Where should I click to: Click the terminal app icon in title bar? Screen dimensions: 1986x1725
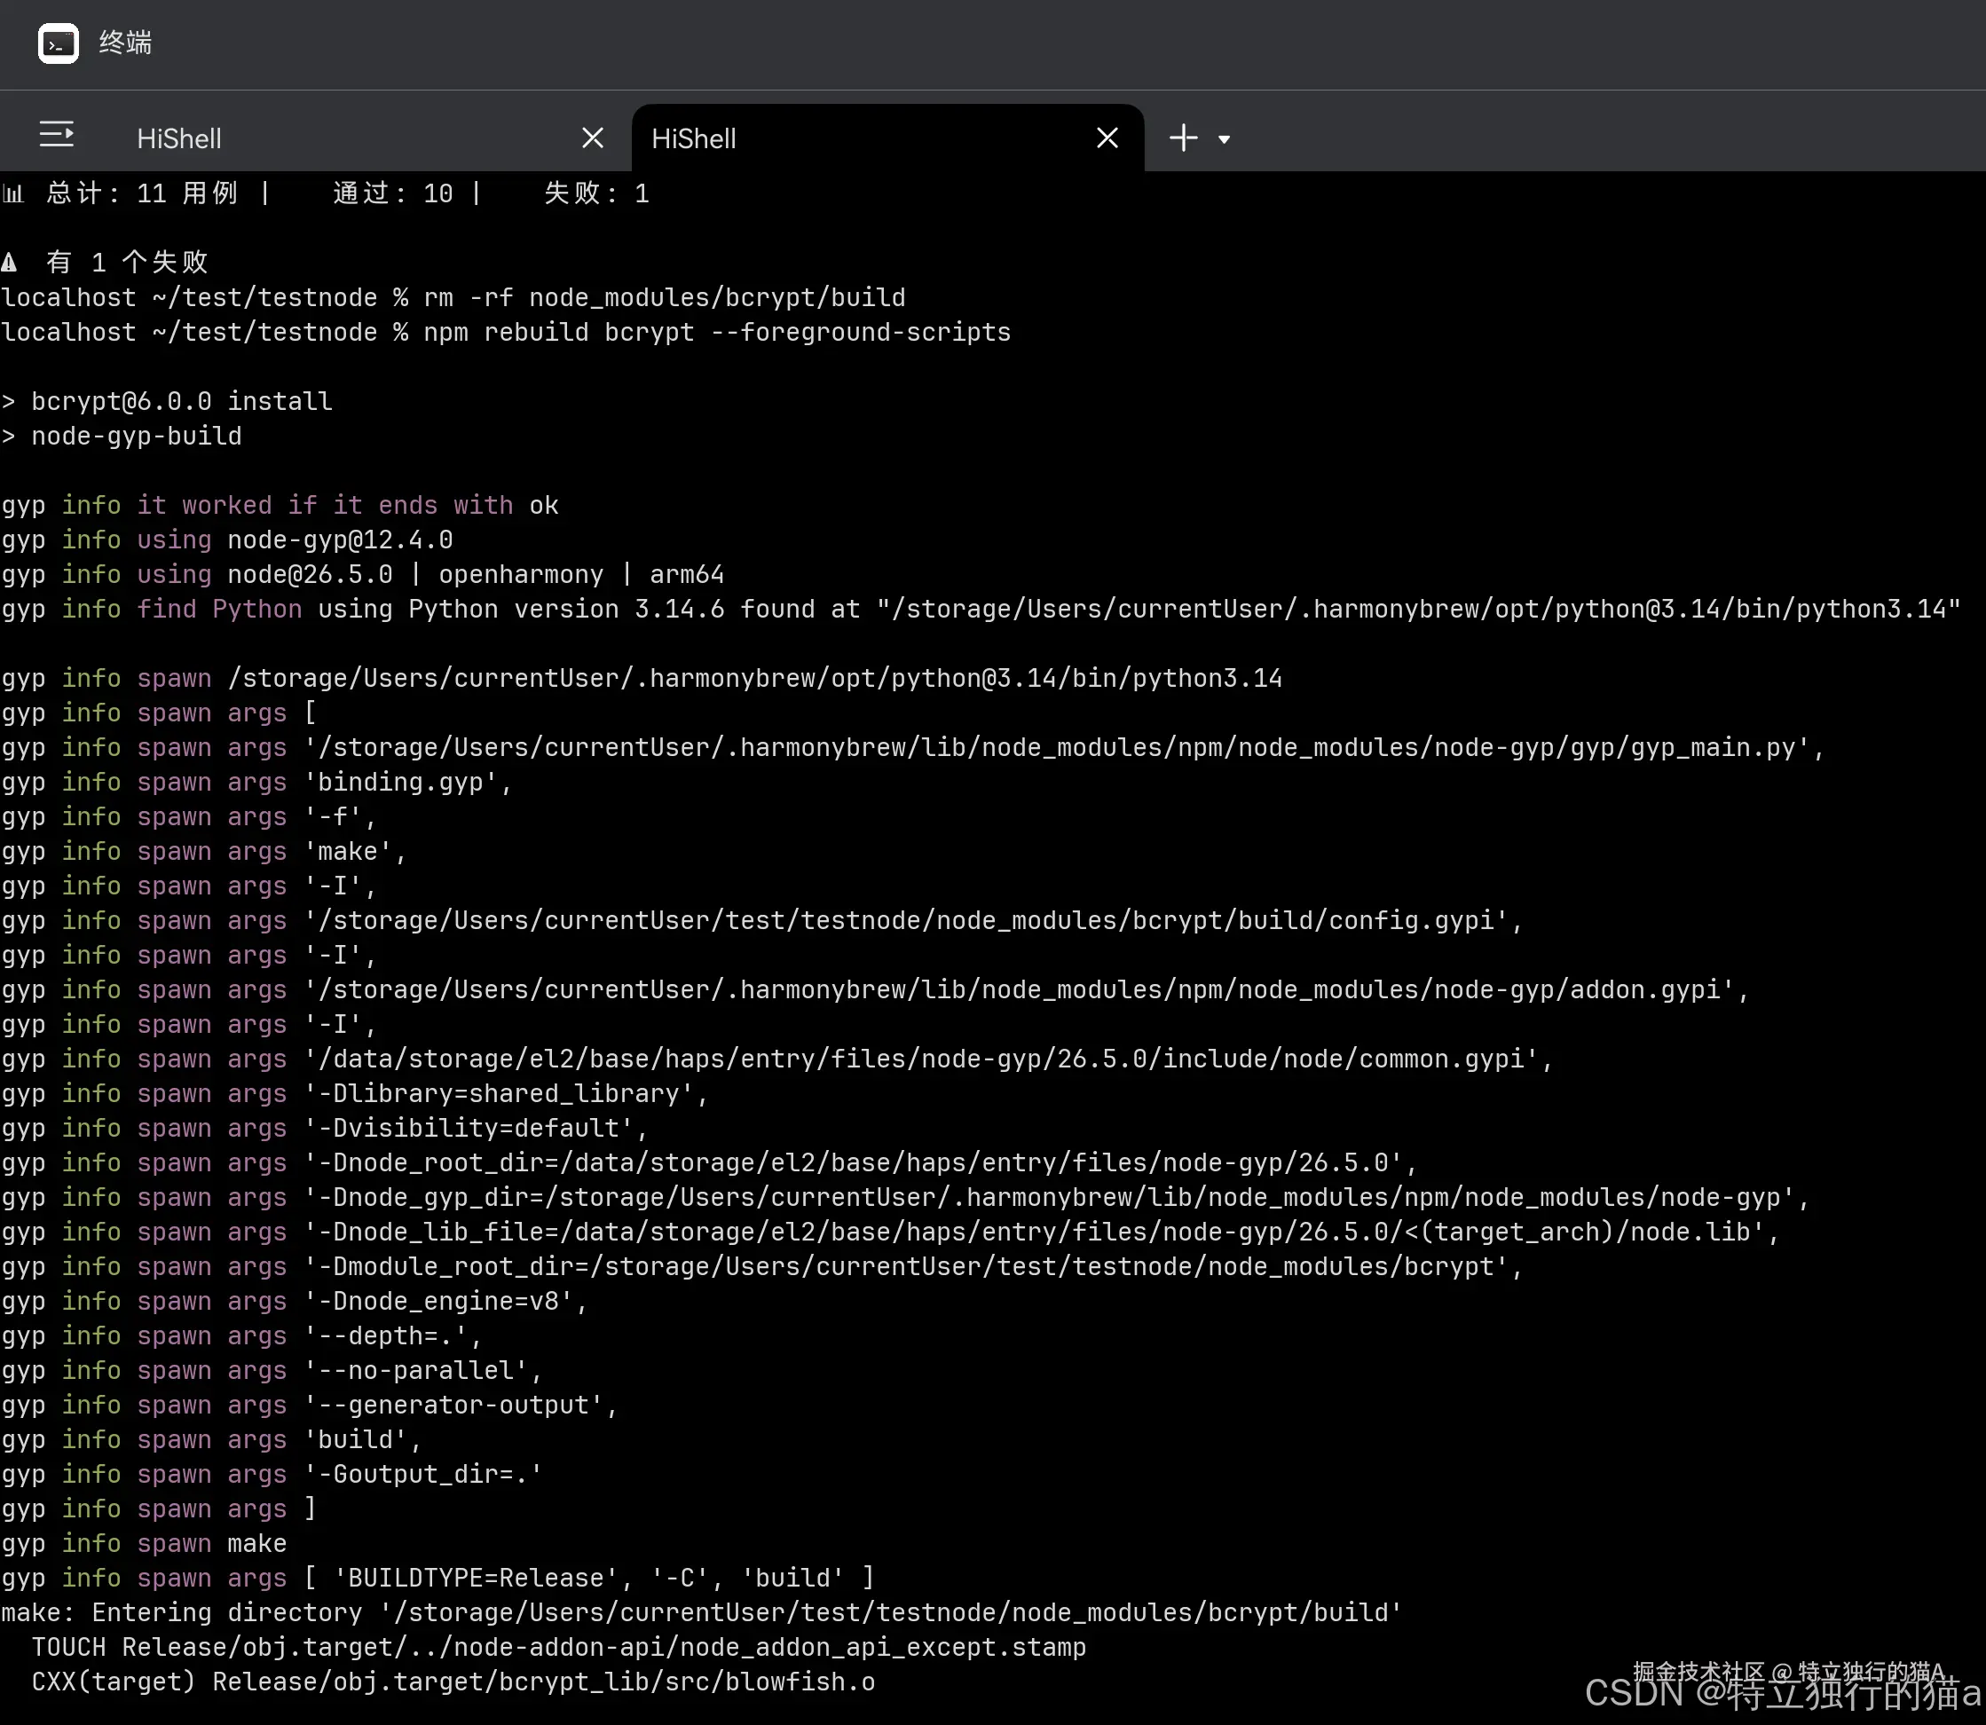click(58, 43)
